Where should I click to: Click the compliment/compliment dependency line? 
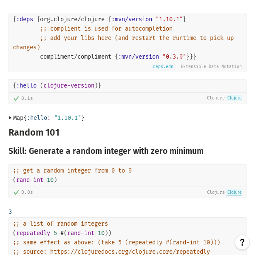(118, 57)
